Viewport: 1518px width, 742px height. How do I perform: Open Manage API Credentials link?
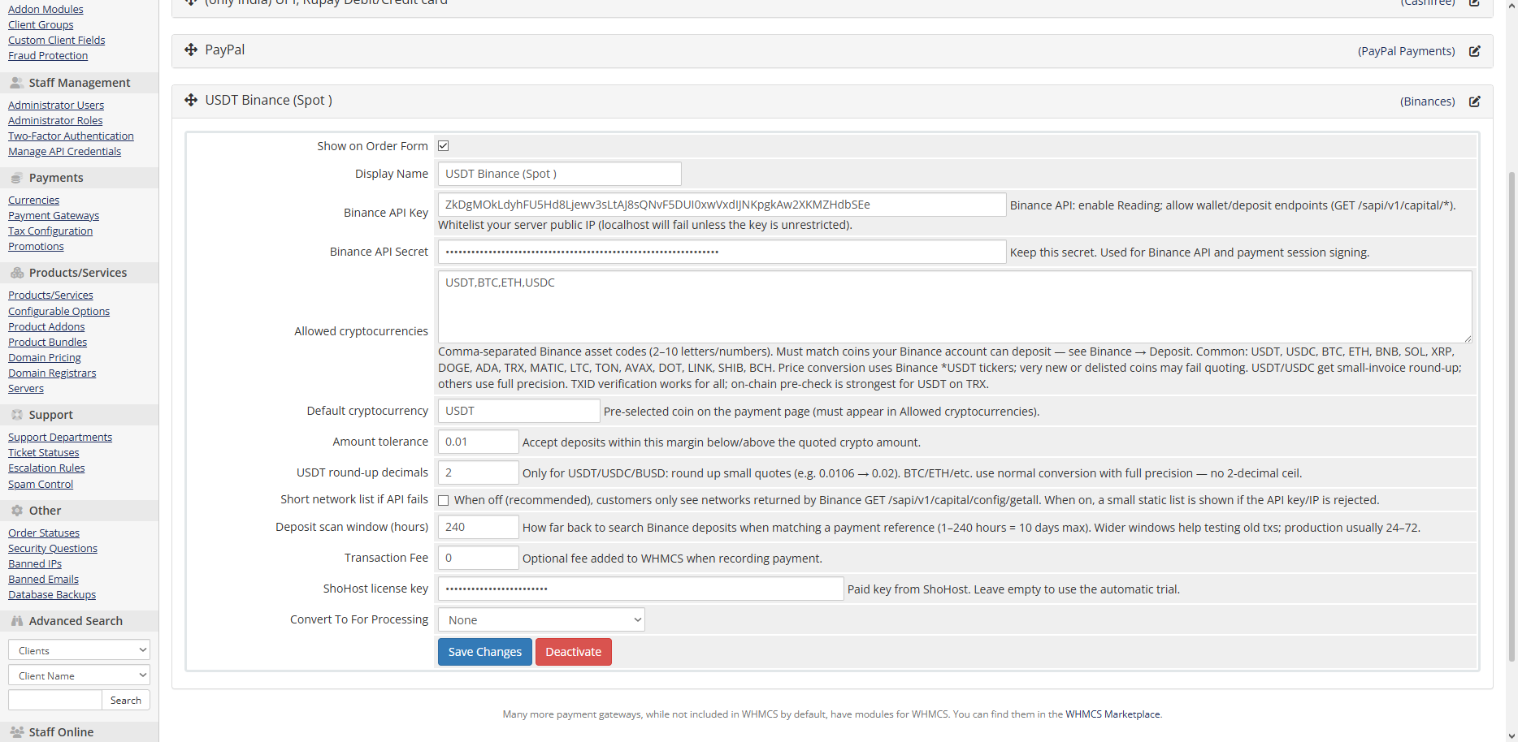tap(64, 152)
